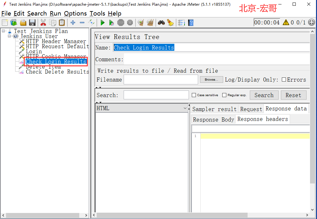Select the Response headers sub-tab

click(262, 119)
